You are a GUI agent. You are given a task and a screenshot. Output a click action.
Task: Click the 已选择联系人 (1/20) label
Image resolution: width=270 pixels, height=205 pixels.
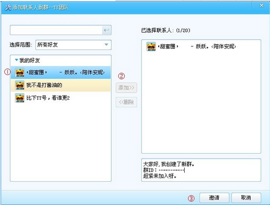point(165,30)
